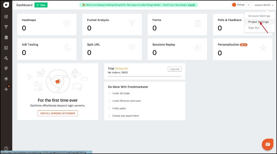Image resolution: width=277 pixels, height=154 pixels.
Task: Choose Sign Out from account menu
Action: (254, 28)
